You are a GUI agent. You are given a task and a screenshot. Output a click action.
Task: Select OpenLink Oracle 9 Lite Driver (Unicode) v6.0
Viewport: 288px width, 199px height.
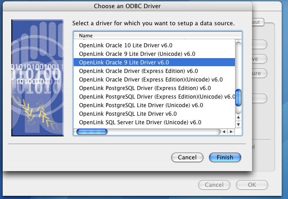(154, 54)
